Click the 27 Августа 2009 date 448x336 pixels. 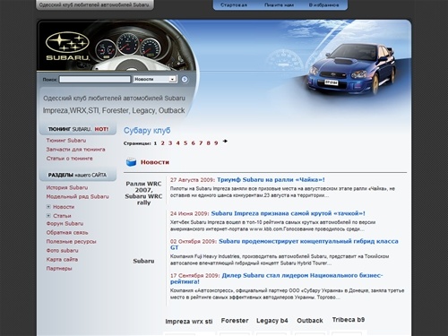pos(193,180)
